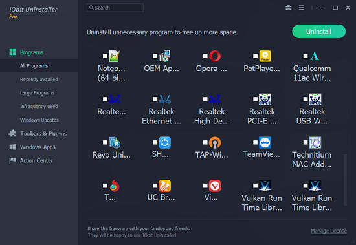The width and height of the screenshot is (356, 245).
Task: Click the program icon labeled T...
Action: pyautogui.click(x=115, y=186)
